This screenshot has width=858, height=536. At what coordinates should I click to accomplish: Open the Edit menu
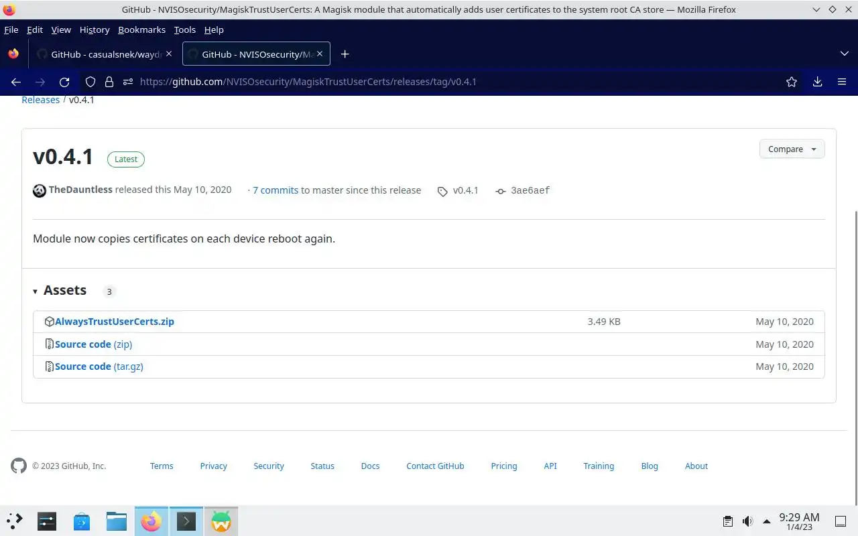[x=35, y=29]
